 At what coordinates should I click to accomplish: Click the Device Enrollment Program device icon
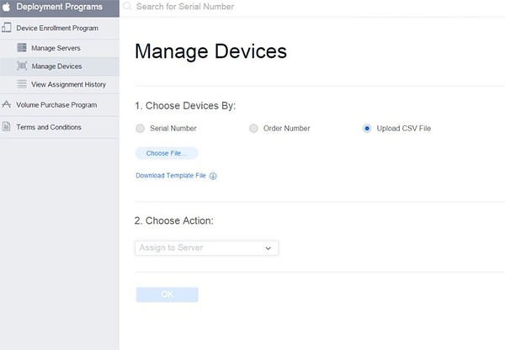7,28
